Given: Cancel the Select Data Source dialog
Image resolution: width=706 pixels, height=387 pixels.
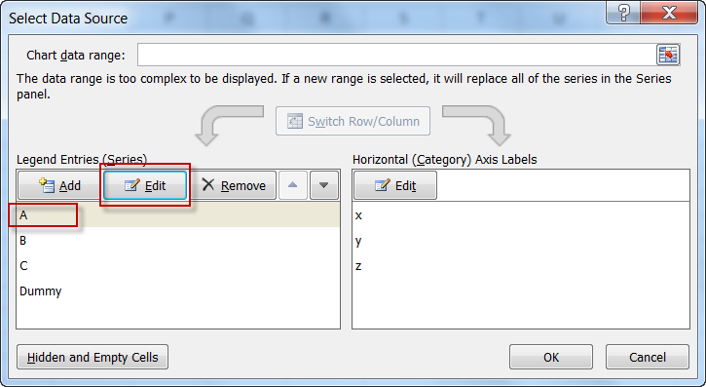Looking at the screenshot, I should pyautogui.click(x=647, y=357).
